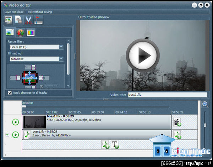Image resolution: width=213 pixels, height=167 pixels.
Task: Toggle the audio track checkbox
Action: pyautogui.click(x=7, y=135)
